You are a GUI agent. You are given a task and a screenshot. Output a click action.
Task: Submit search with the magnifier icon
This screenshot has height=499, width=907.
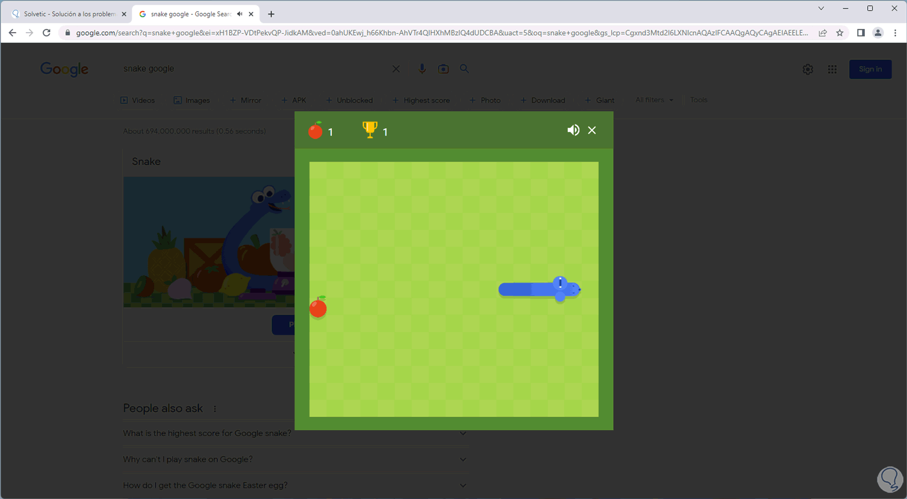coord(464,69)
